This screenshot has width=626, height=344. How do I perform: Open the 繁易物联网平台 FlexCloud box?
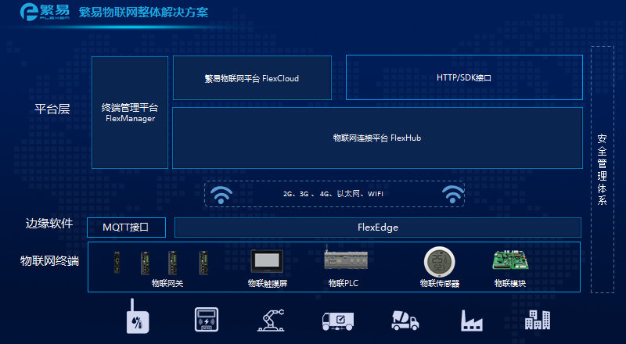252,78
